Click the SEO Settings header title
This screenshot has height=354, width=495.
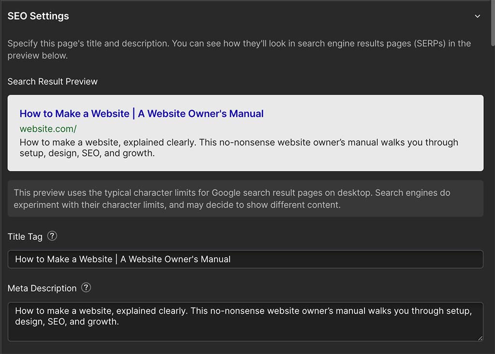pos(38,15)
